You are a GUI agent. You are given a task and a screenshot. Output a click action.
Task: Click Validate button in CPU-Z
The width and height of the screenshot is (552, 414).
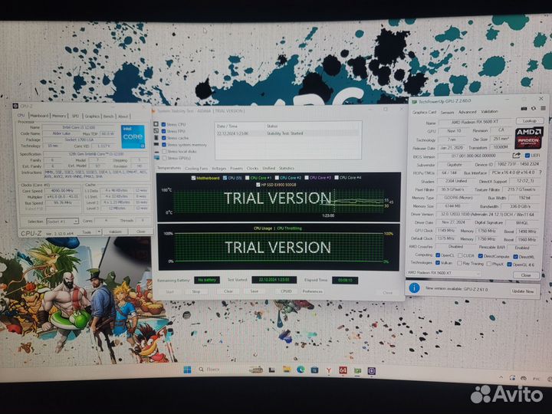click(x=115, y=232)
